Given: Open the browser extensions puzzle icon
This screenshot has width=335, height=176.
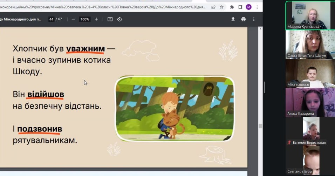Looking at the screenshot, I should [232, 7].
